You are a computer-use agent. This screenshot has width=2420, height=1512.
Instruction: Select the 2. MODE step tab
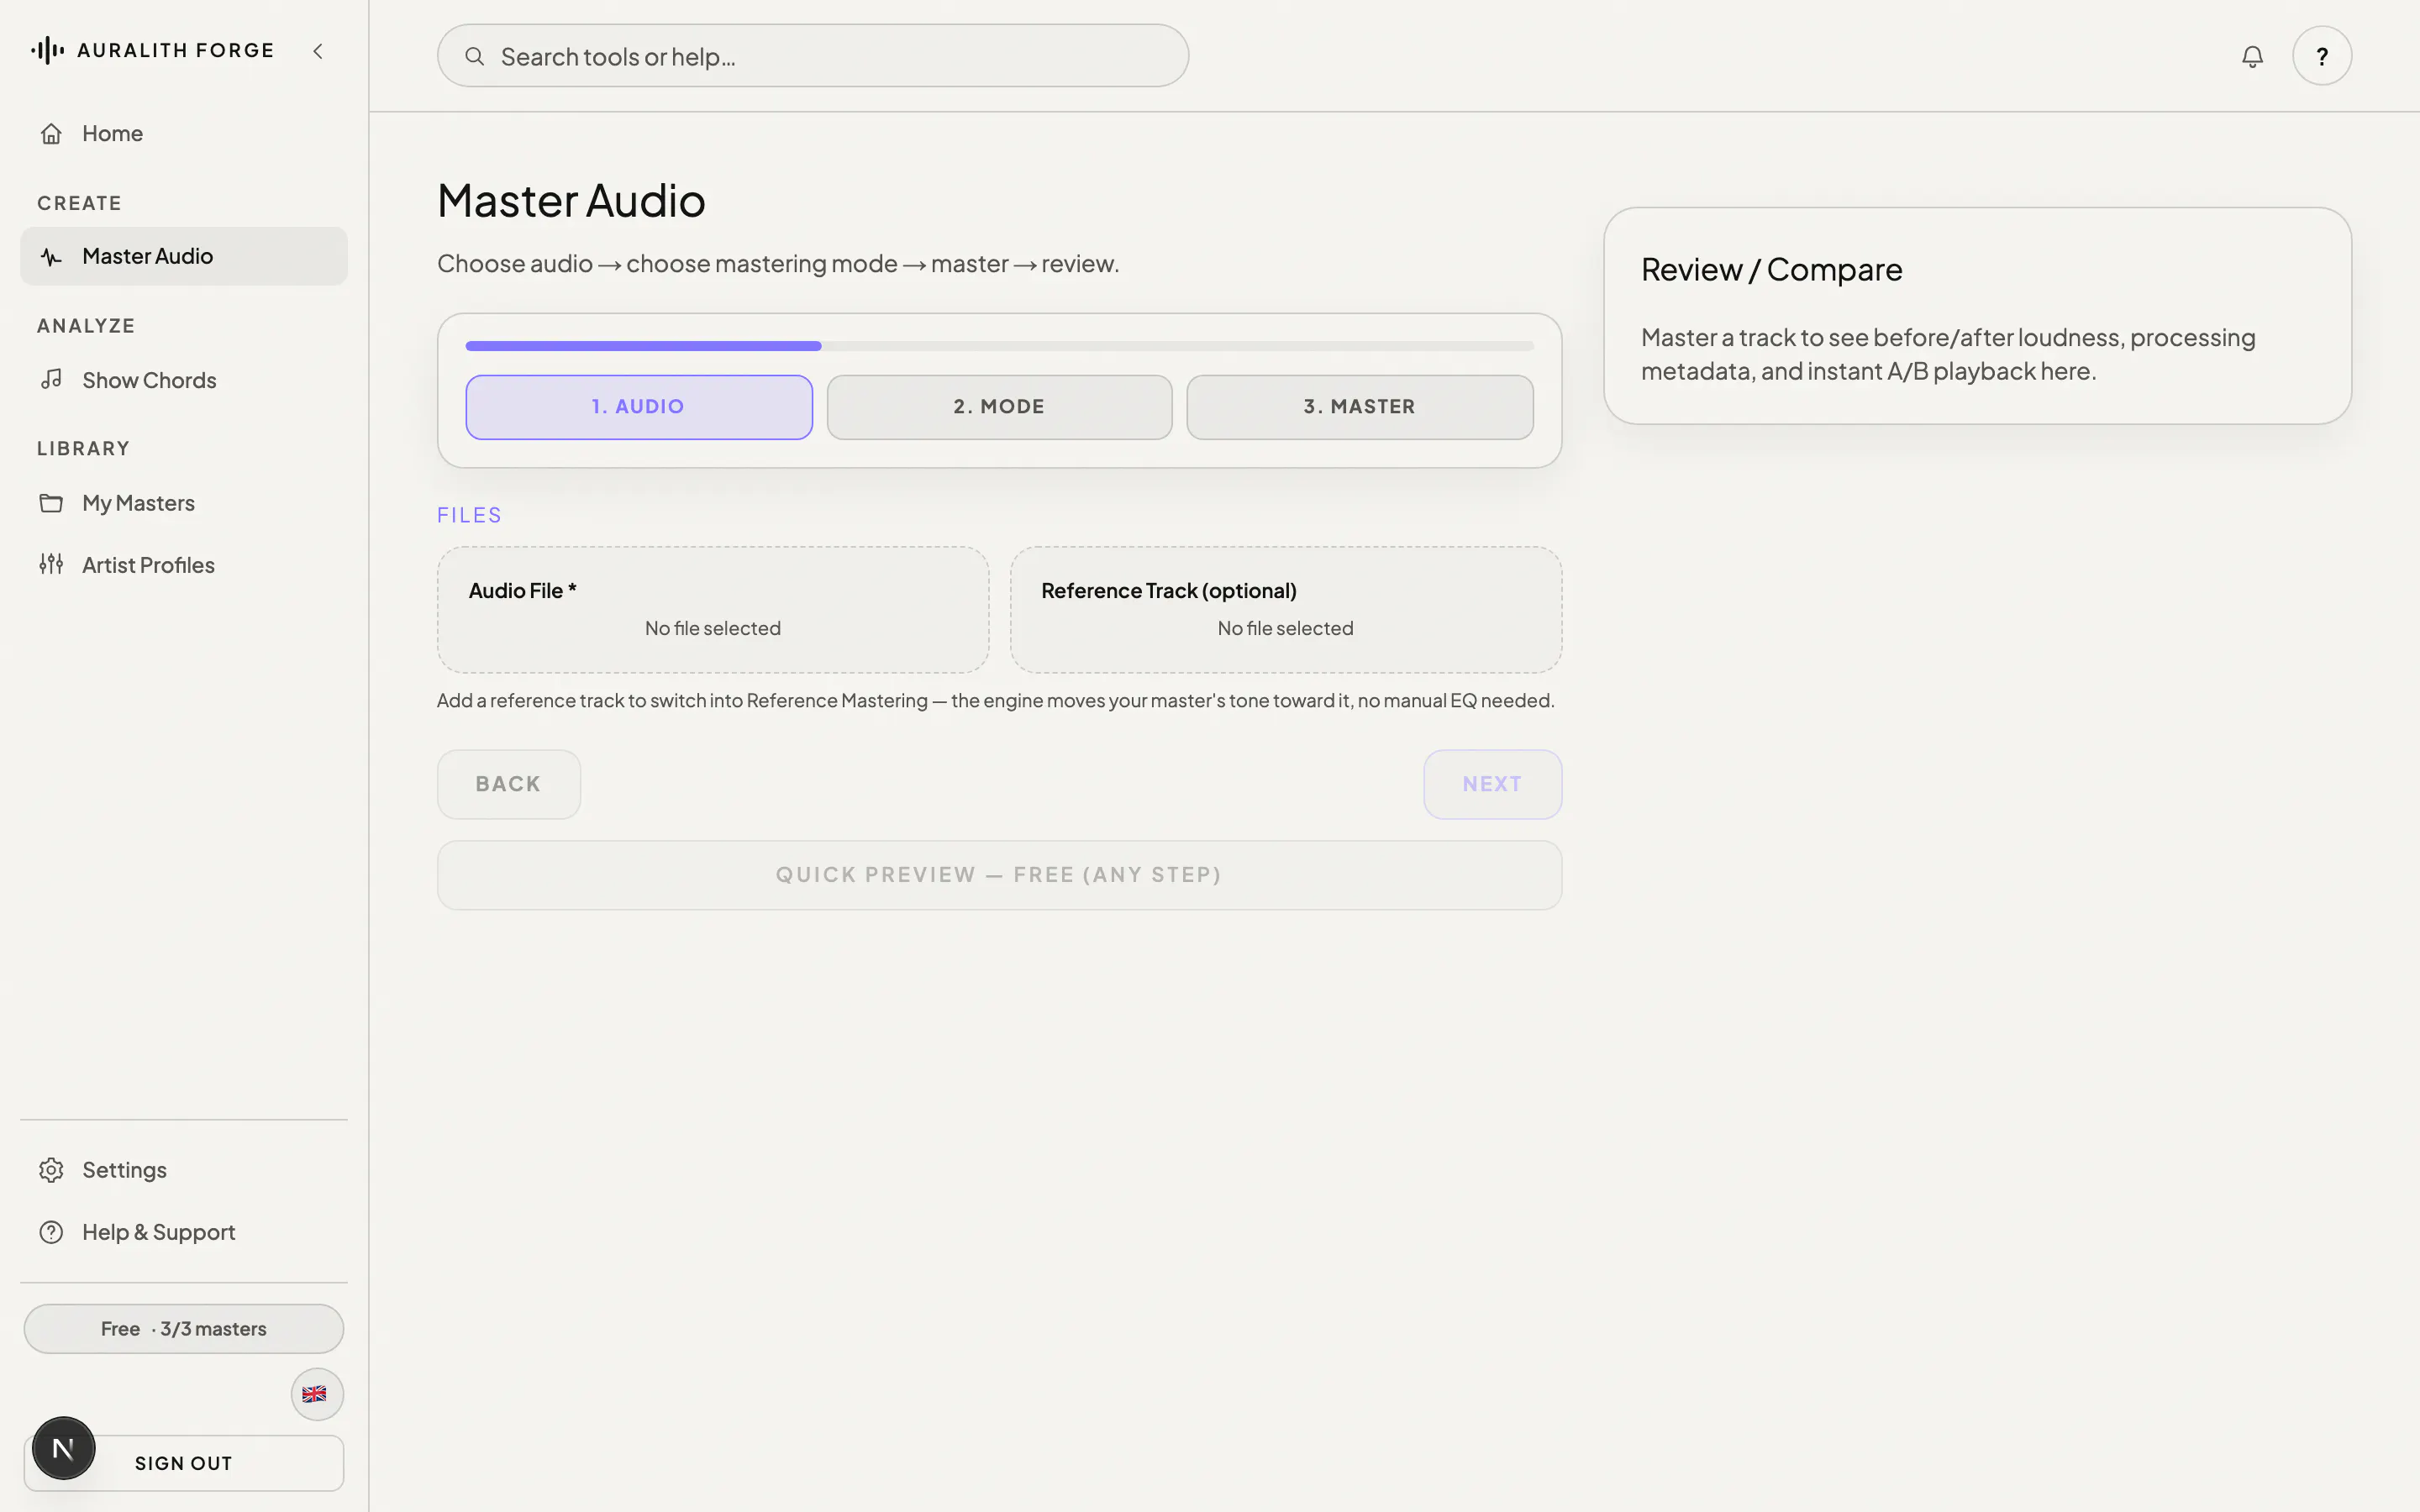[x=999, y=407]
